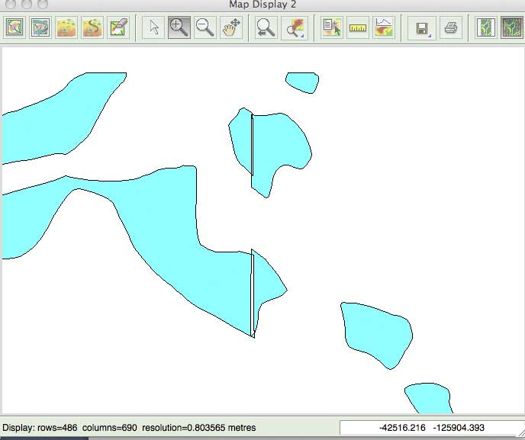525x440 pixels.
Task: Open the Profile surface map tool
Action: tap(384, 27)
